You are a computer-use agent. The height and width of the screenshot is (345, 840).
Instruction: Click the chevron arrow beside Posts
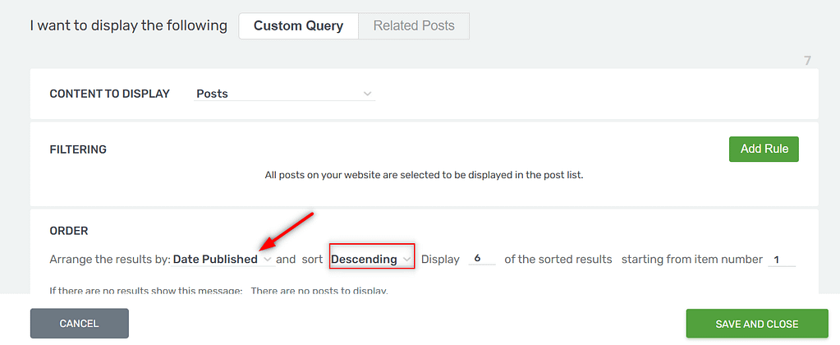pos(368,94)
